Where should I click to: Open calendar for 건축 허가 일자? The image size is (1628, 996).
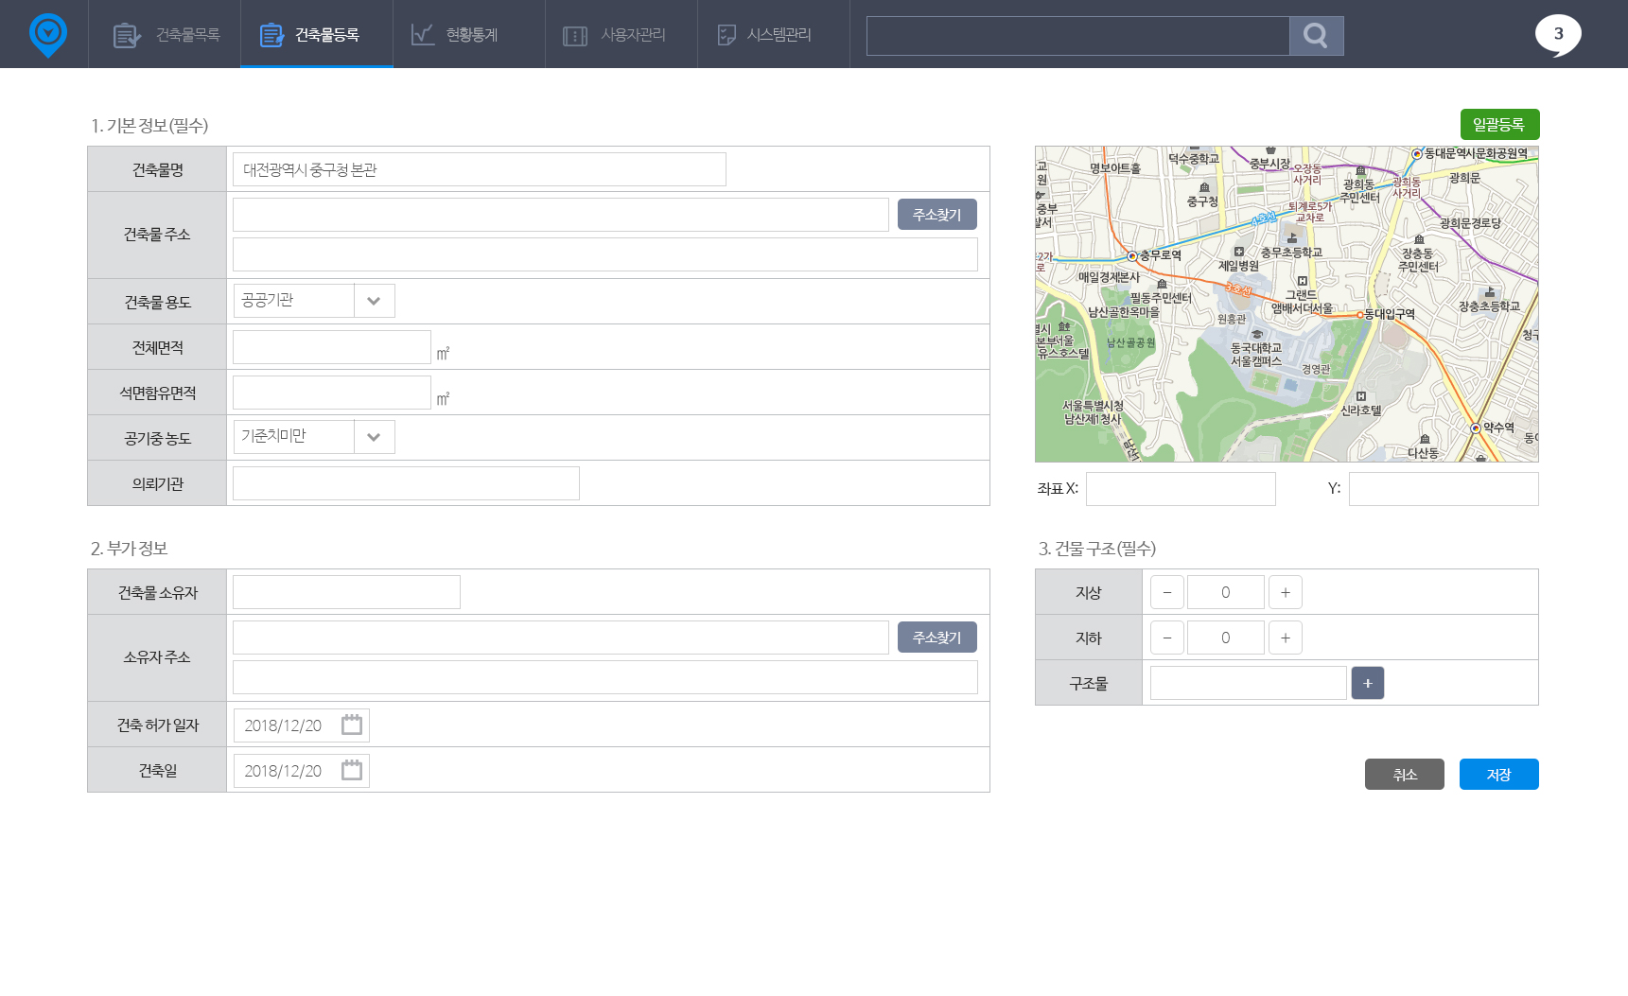click(x=352, y=725)
